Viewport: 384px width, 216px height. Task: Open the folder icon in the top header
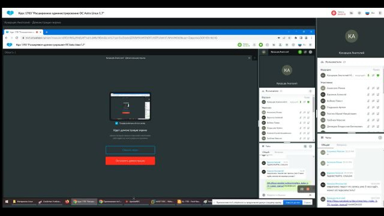pyautogui.click(x=352, y=13)
